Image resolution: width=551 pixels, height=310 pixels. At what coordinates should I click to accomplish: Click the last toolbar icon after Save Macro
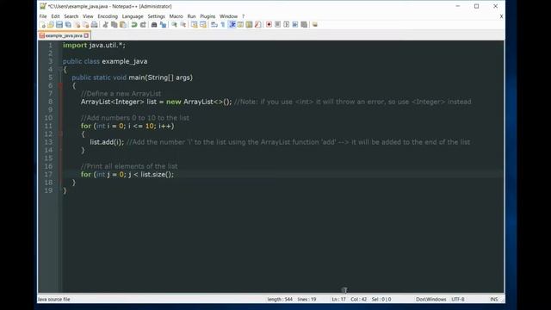[x=315, y=25]
